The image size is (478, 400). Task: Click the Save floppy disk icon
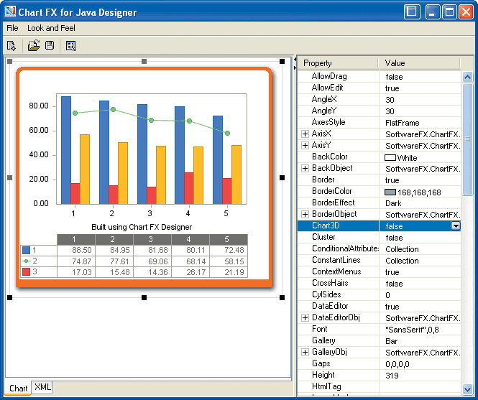(50, 45)
